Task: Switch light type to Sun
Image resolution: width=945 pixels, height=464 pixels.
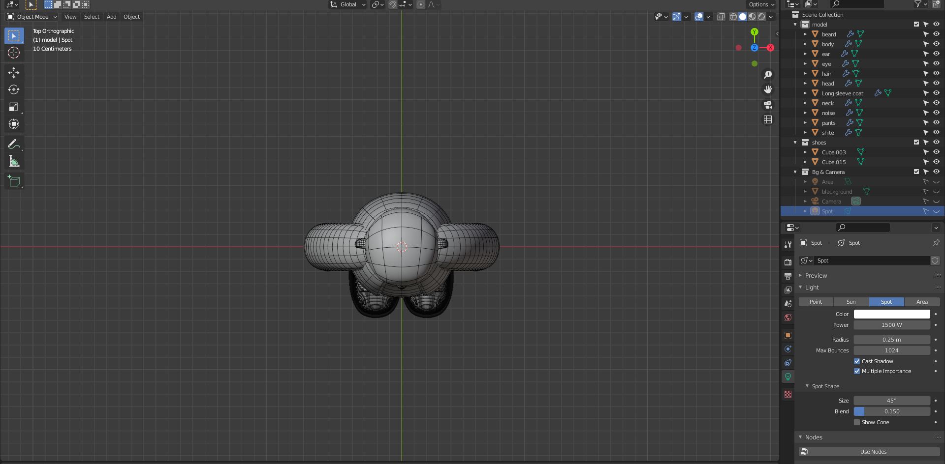Action: (x=851, y=302)
